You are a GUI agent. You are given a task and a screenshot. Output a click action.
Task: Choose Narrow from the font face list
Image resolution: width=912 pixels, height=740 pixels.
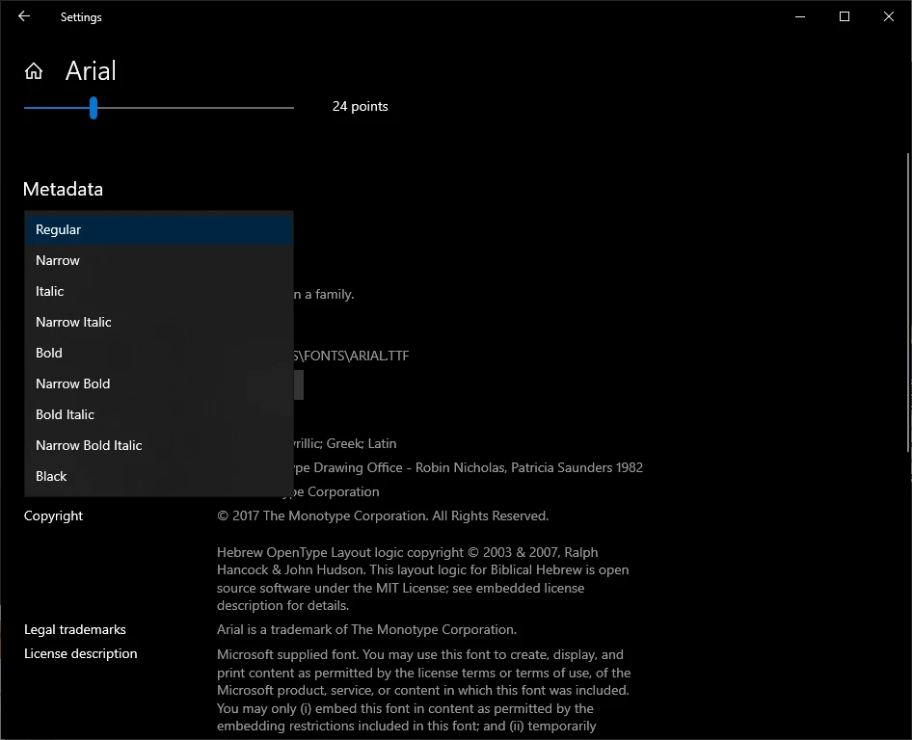[159, 260]
